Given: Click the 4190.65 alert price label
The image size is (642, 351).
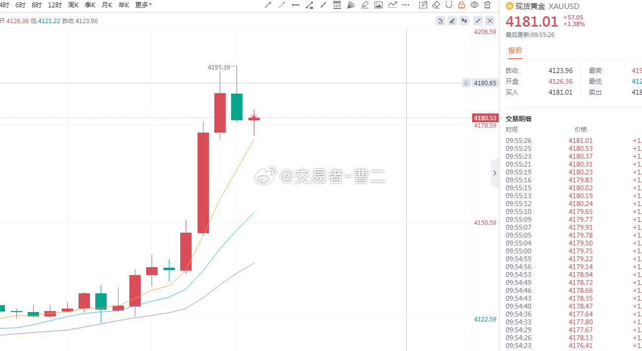Looking at the screenshot, I should [x=485, y=83].
